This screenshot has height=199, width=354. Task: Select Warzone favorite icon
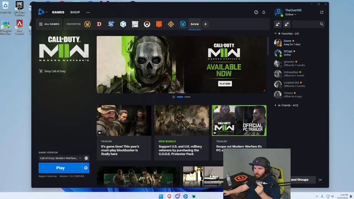[x=135, y=24]
